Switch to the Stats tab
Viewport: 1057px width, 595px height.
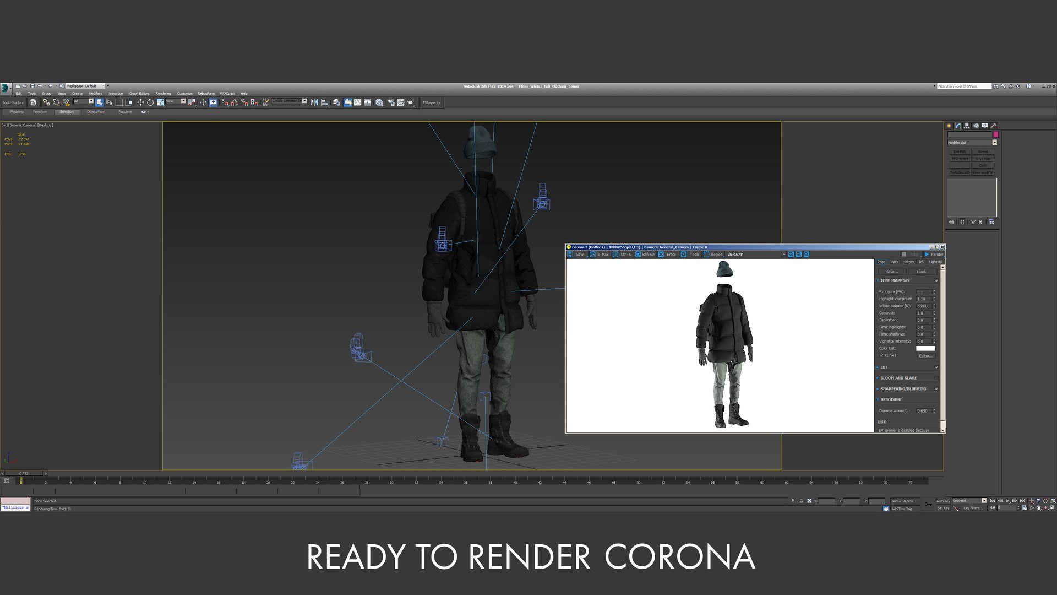pos(893,262)
